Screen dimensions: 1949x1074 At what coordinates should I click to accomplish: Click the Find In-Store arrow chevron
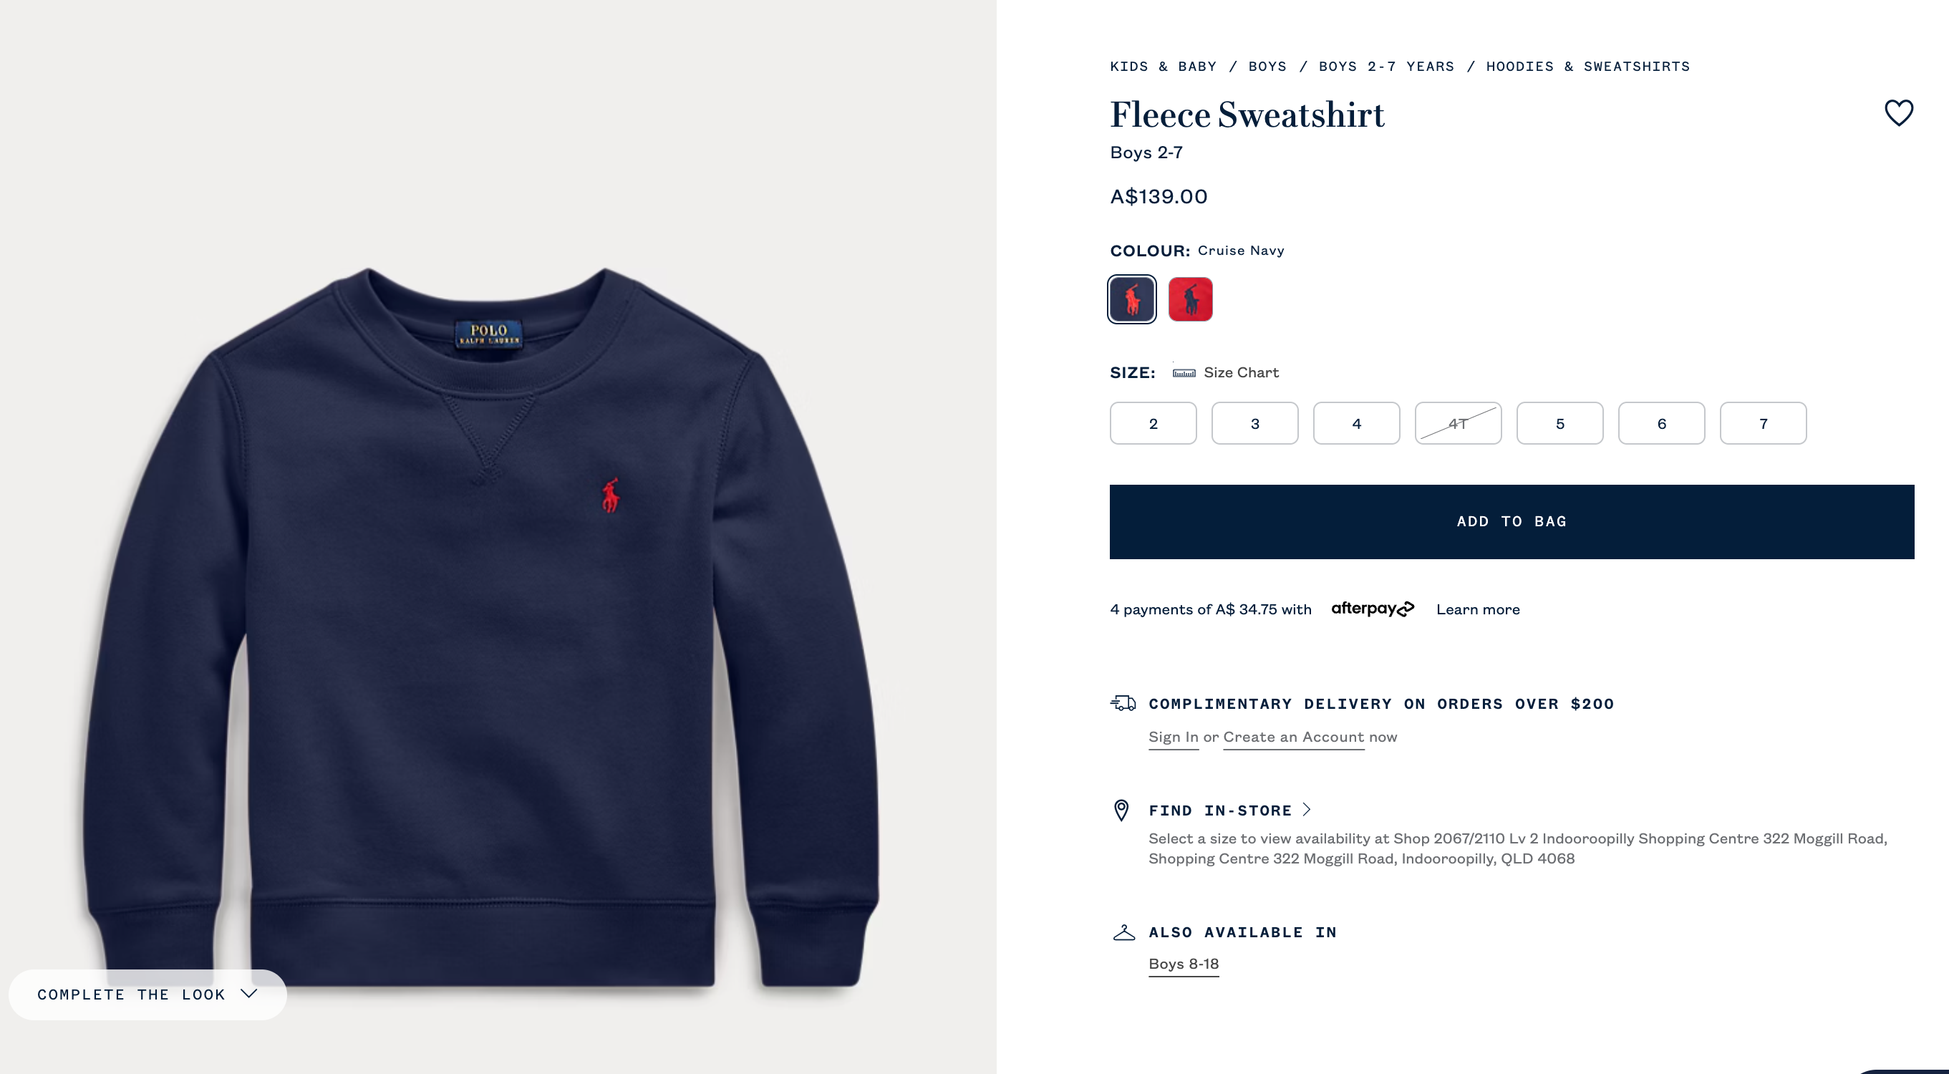[x=1307, y=809]
